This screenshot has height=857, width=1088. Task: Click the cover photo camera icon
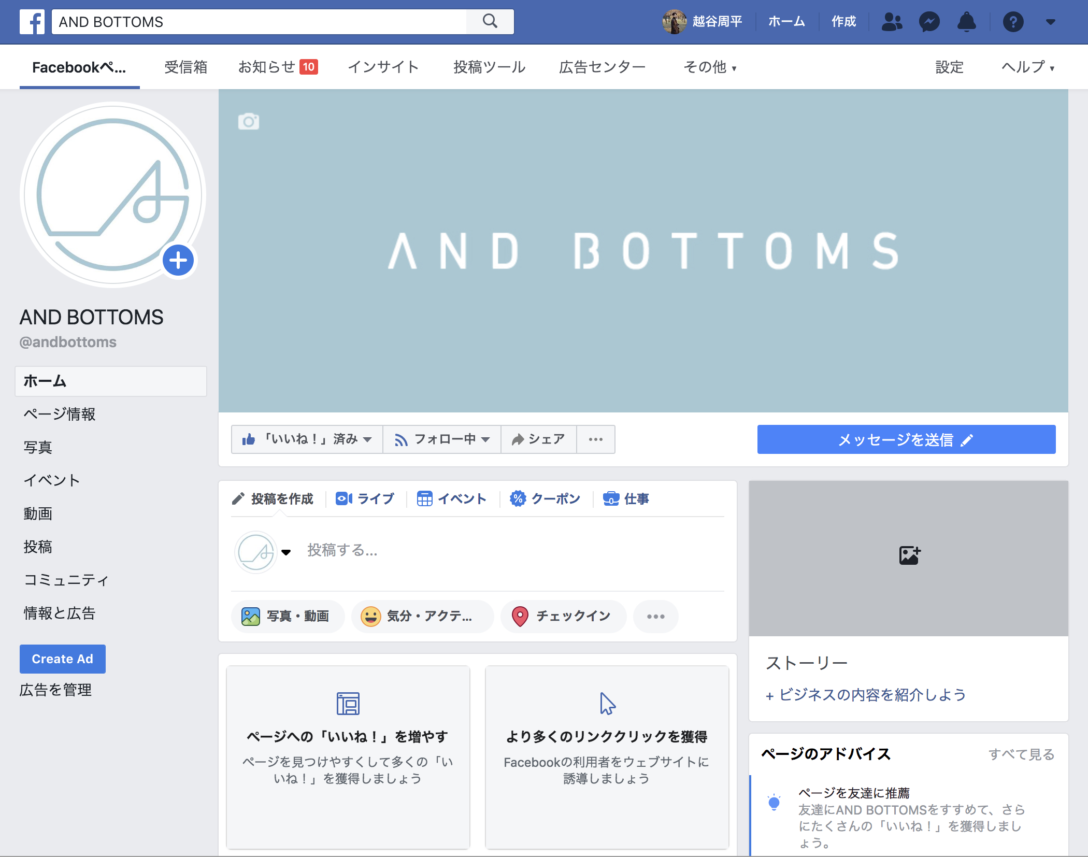click(x=249, y=121)
